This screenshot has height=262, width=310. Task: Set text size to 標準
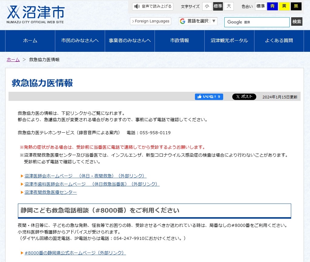(218, 6)
